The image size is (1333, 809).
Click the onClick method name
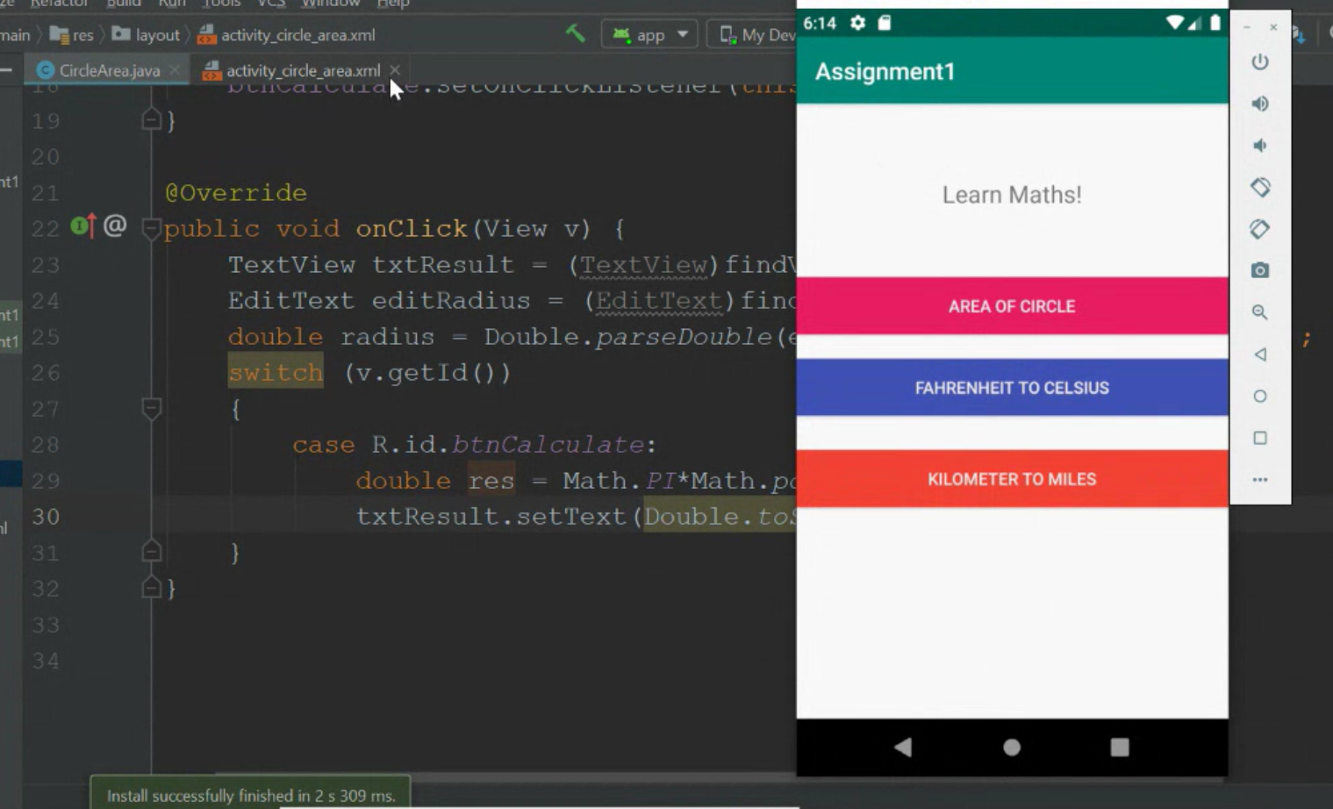click(x=412, y=229)
